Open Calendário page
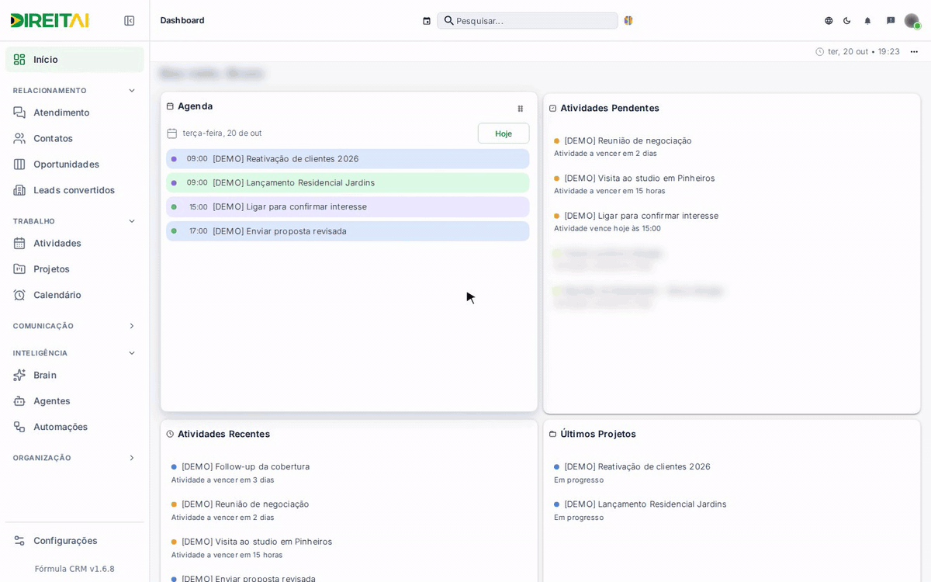931x582 pixels. pyautogui.click(x=74, y=295)
